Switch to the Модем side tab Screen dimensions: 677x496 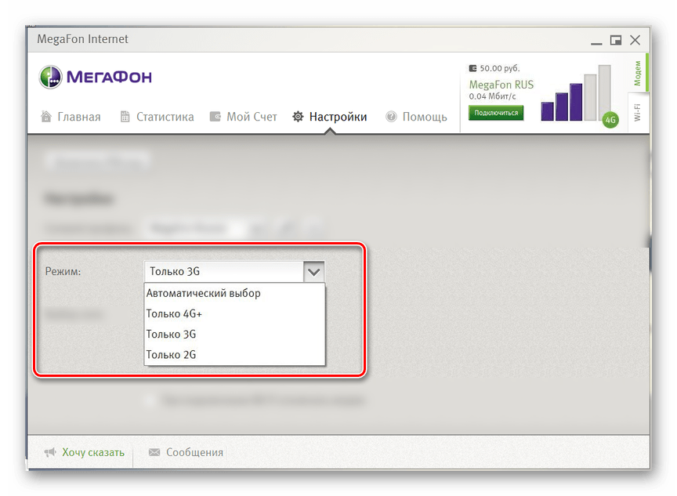[638, 73]
